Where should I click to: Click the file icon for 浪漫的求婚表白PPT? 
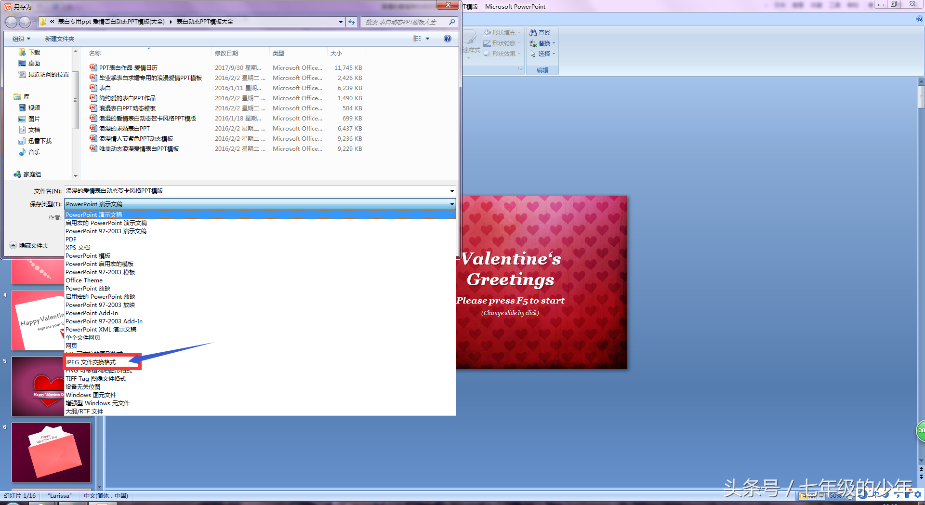(x=93, y=128)
